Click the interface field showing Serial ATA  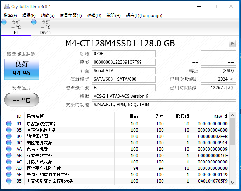click(x=124, y=71)
